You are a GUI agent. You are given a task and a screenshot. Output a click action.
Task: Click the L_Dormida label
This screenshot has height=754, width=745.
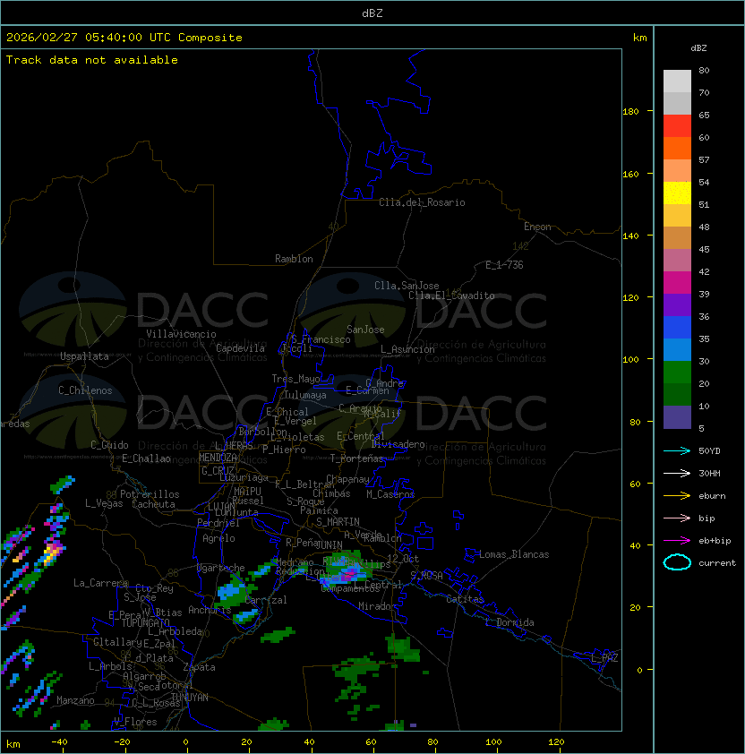click(510, 622)
